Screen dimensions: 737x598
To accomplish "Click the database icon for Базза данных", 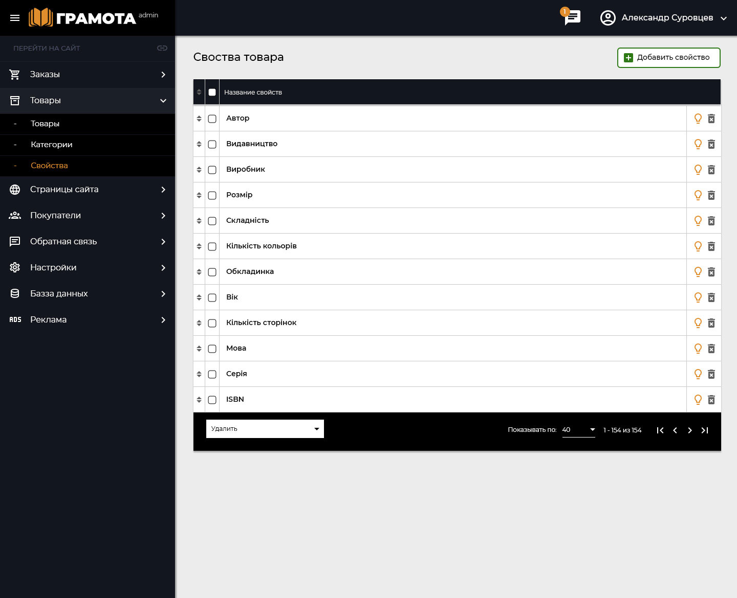I will tap(15, 294).
